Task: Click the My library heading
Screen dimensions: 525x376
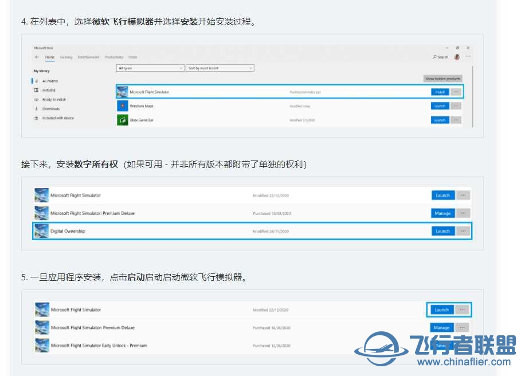Action: pos(41,71)
